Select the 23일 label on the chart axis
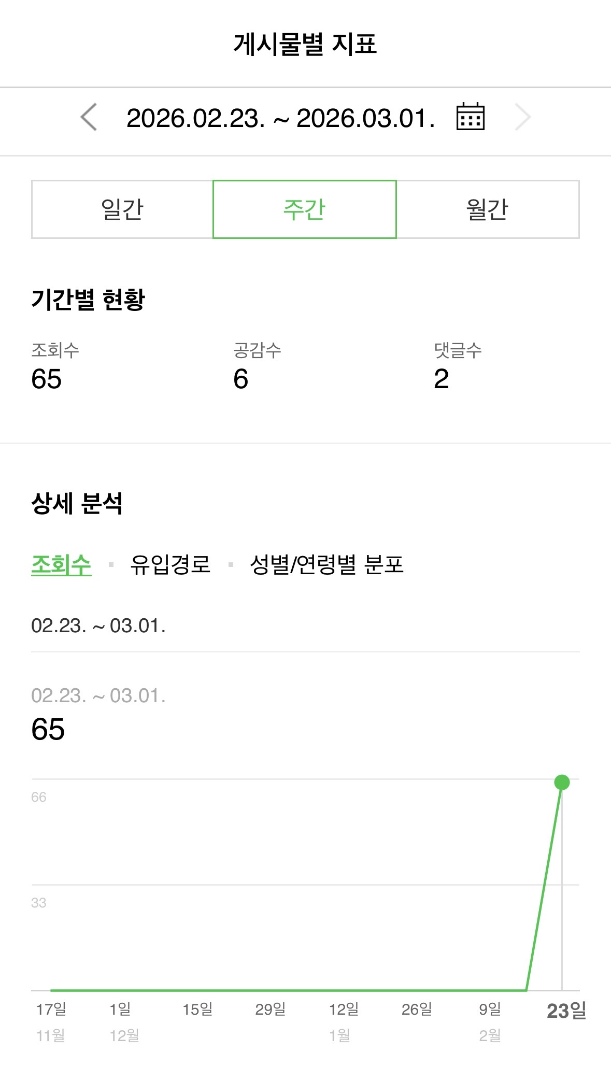 pyautogui.click(x=566, y=1011)
